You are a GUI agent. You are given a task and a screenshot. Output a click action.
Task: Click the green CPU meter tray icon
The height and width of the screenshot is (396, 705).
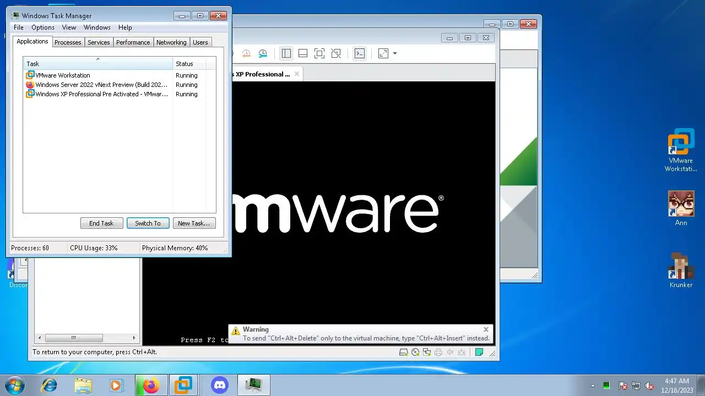click(606, 386)
